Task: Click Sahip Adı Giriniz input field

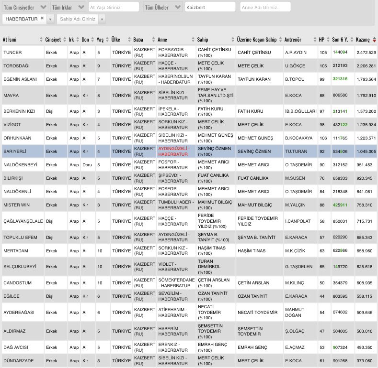Action: pyautogui.click(x=78, y=19)
